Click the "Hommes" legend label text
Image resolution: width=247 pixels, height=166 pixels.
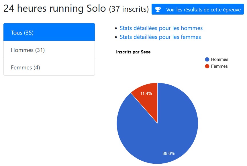pos(219,59)
